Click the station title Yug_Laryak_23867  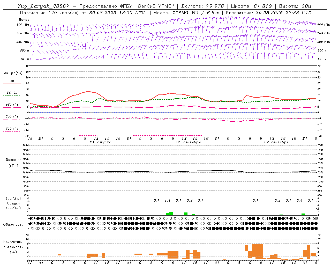(x=43, y=6)
